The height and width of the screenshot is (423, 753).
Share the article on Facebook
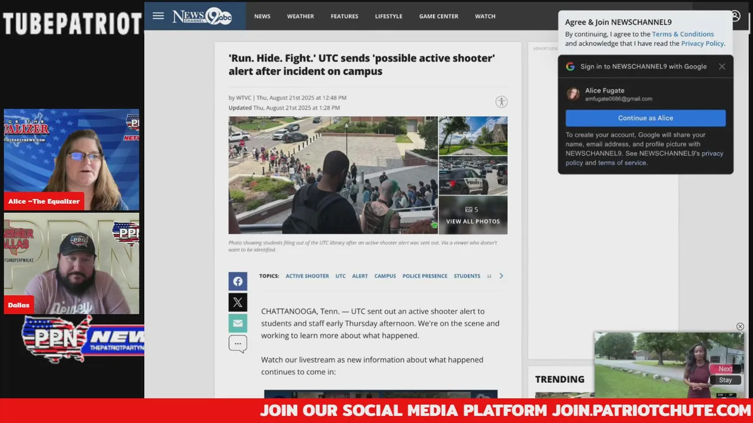tap(238, 281)
